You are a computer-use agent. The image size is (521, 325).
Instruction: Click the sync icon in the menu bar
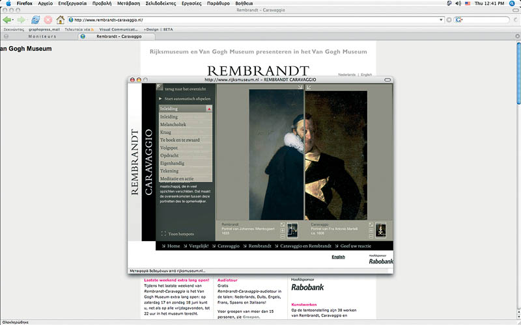click(449, 3)
